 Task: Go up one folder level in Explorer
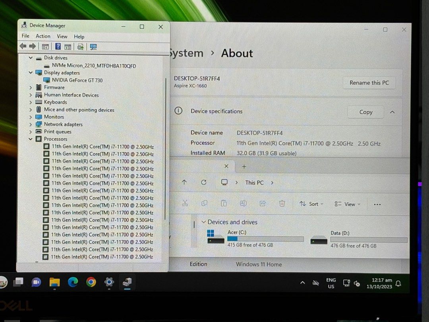[184, 182]
